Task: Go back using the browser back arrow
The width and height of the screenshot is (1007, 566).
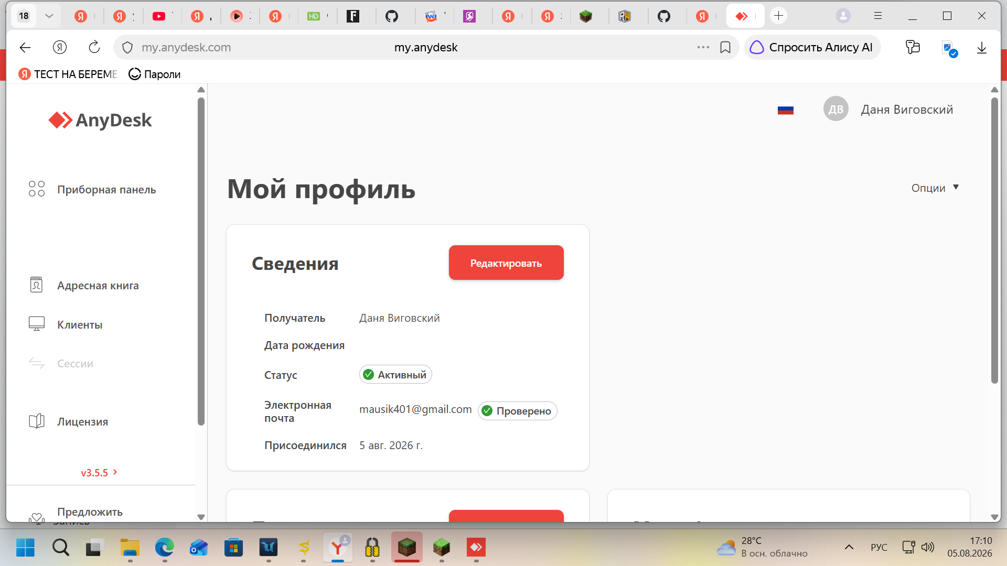Action: pyautogui.click(x=25, y=48)
